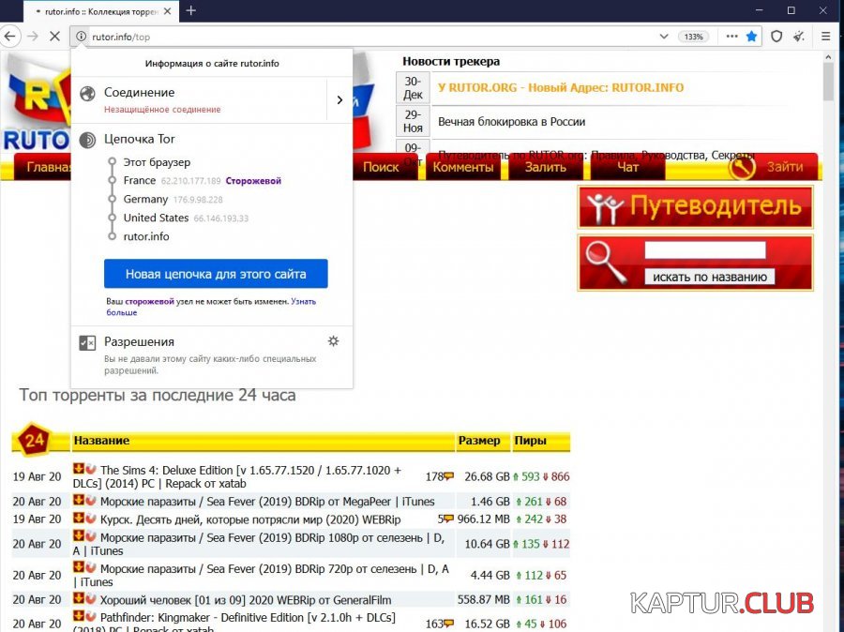The image size is (844, 632).
Task: Download torrent file for The Sims 4 Deluxe Edition
Action: (x=79, y=468)
